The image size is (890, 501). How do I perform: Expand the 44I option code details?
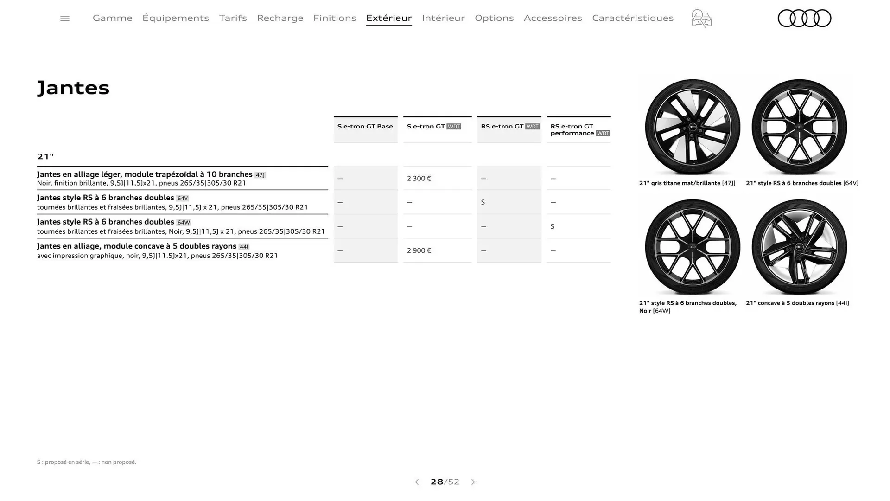[244, 246]
